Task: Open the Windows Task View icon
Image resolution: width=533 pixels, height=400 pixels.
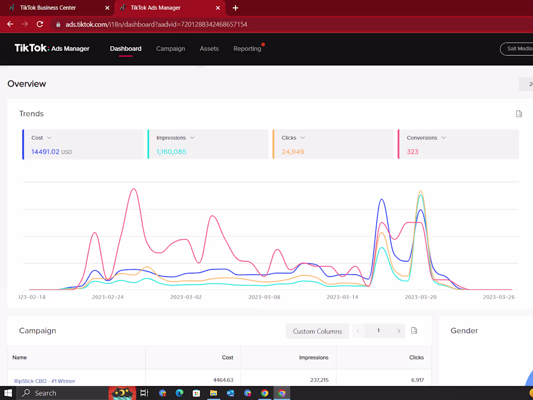Action: click(x=144, y=393)
